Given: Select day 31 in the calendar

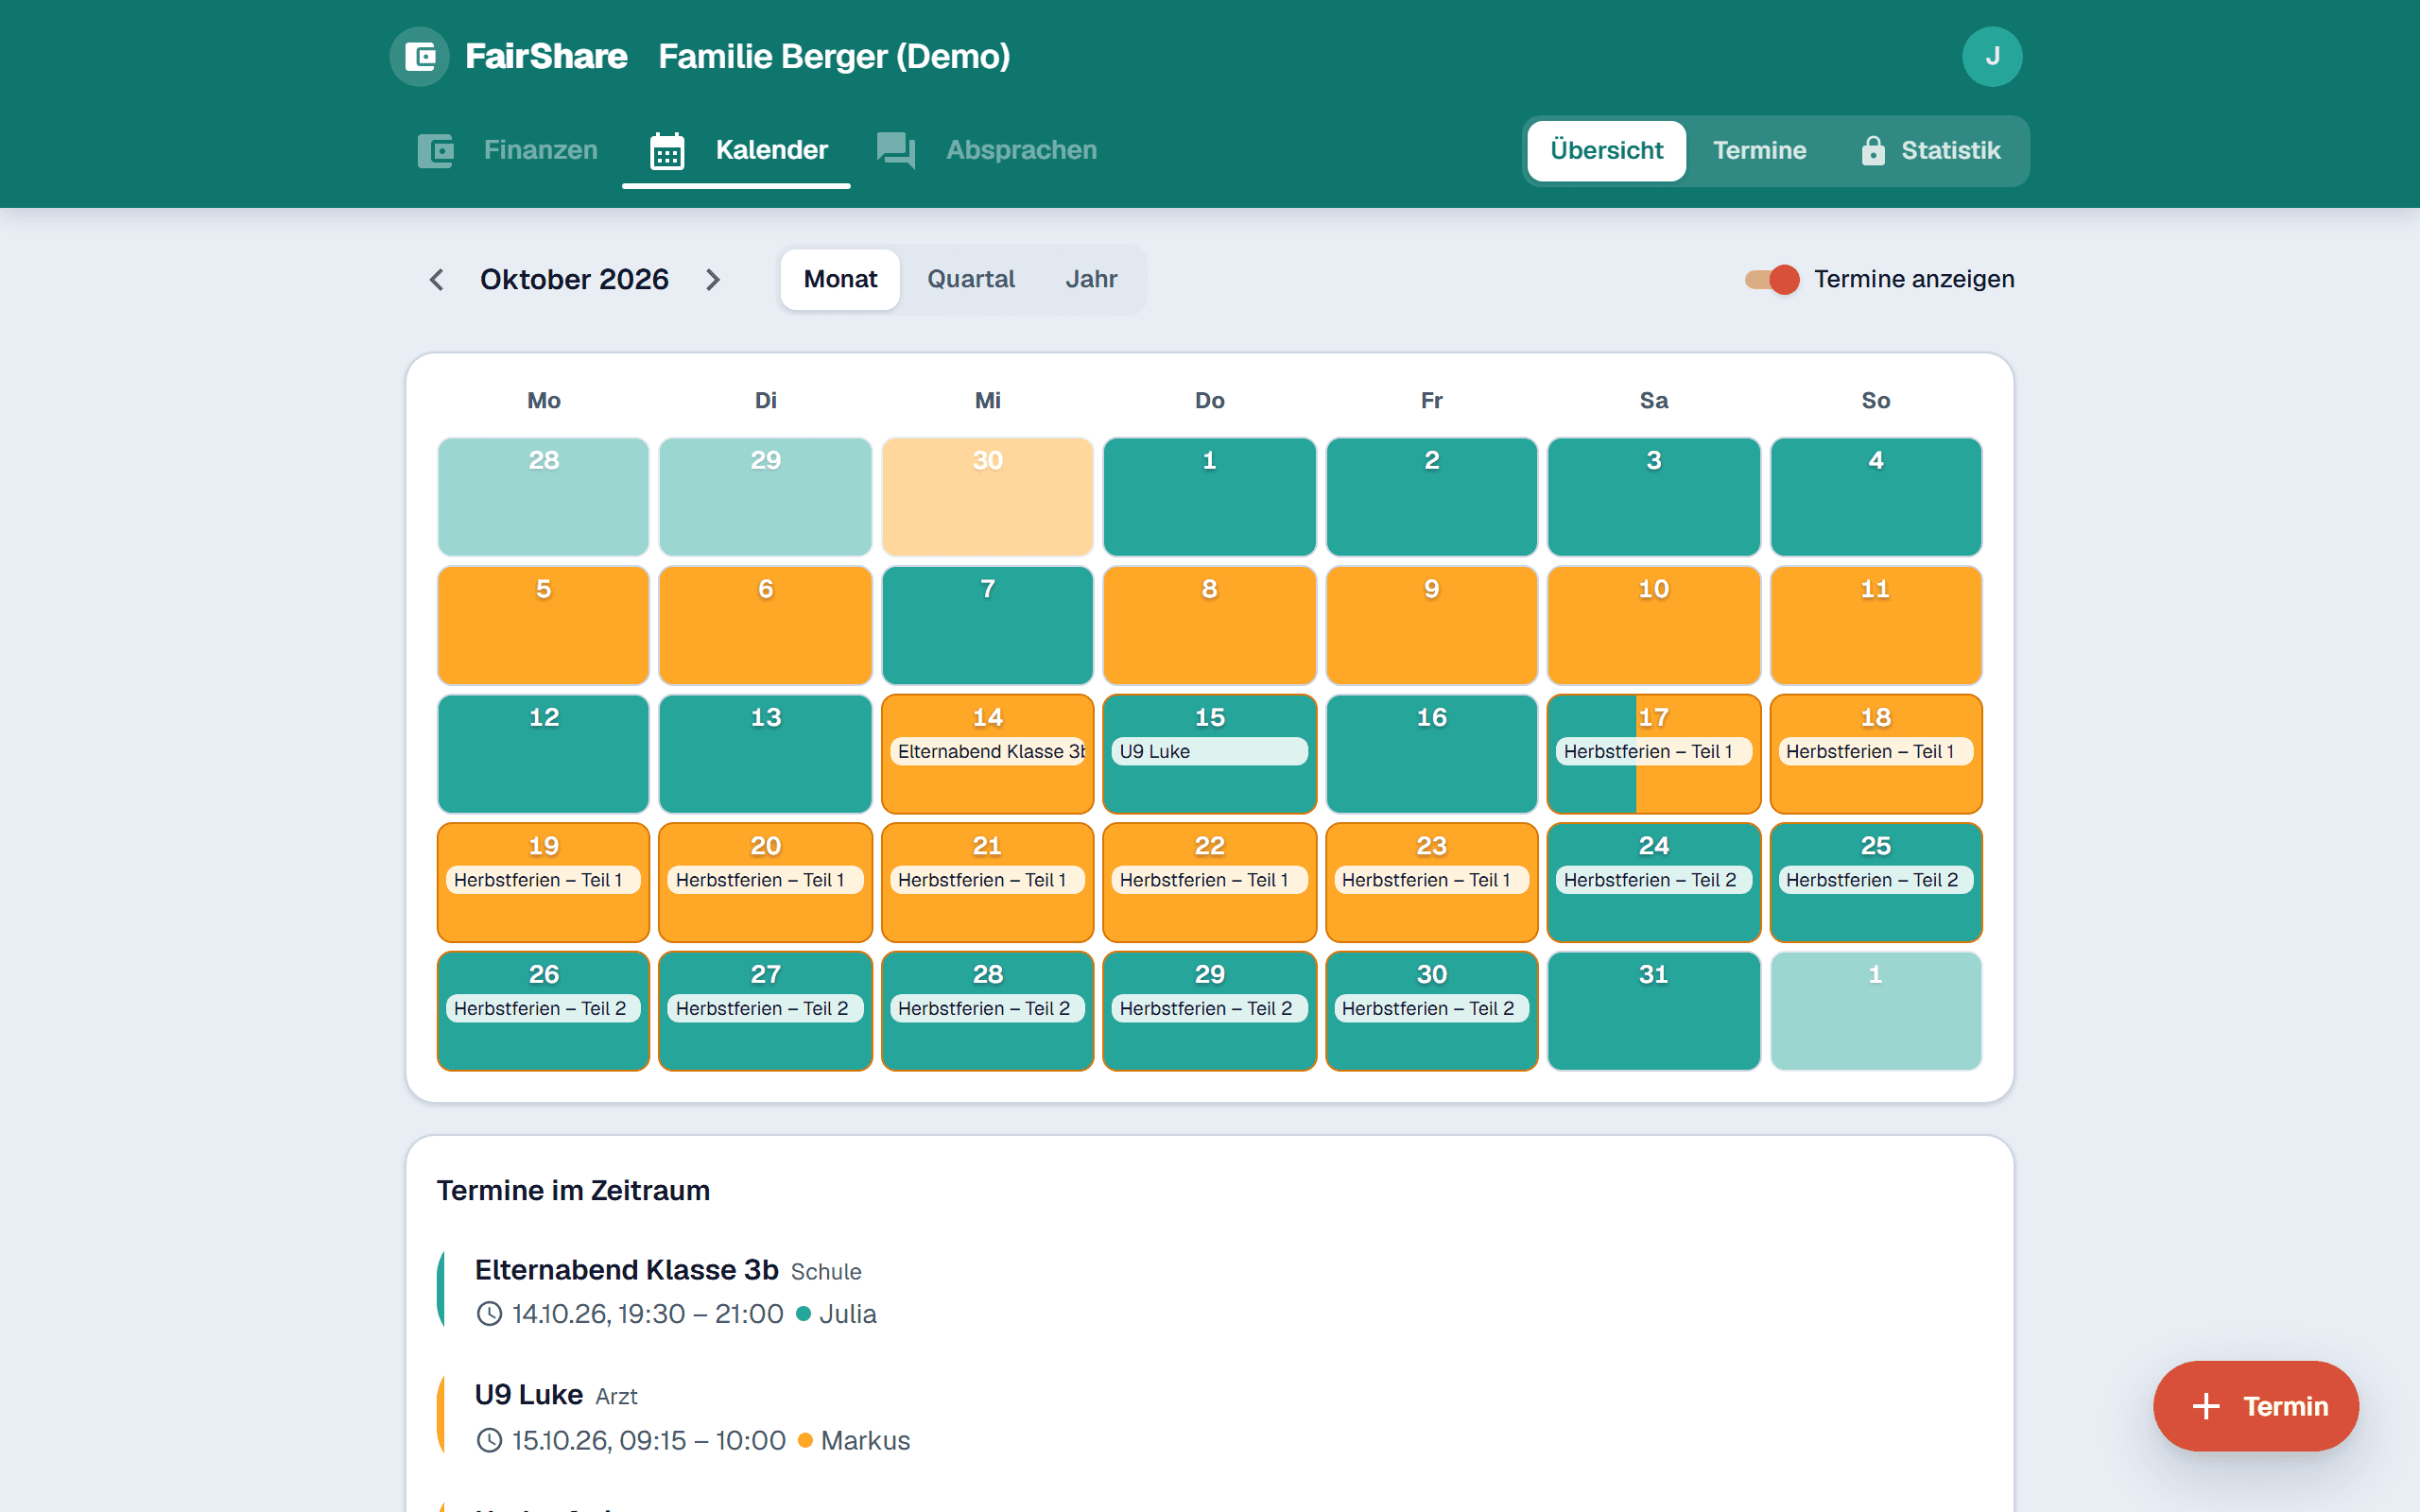Looking at the screenshot, I should click(x=1653, y=1011).
